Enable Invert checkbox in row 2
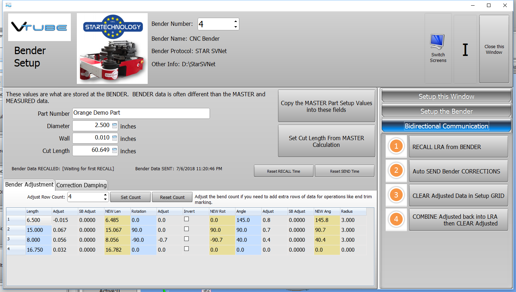 [x=186, y=229]
